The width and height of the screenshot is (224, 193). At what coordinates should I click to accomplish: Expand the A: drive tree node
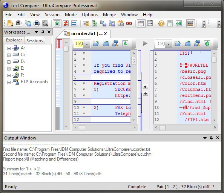pyautogui.click(x=9, y=48)
